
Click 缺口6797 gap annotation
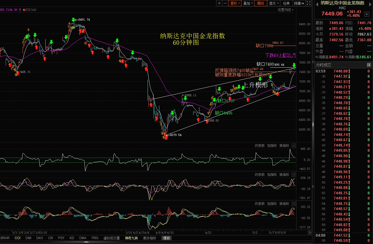[x=226, y=101]
